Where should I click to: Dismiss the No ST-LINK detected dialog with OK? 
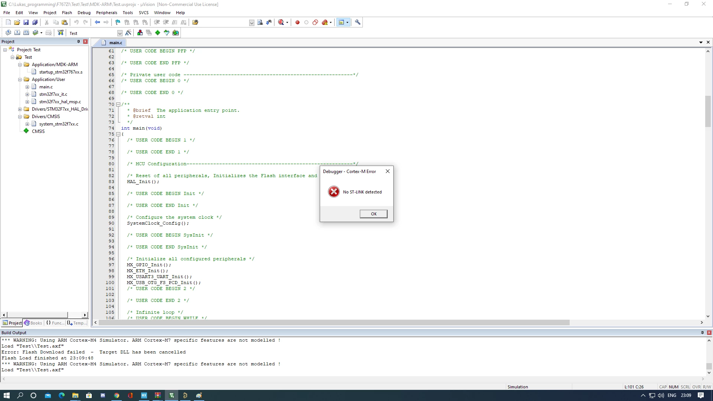374,214
